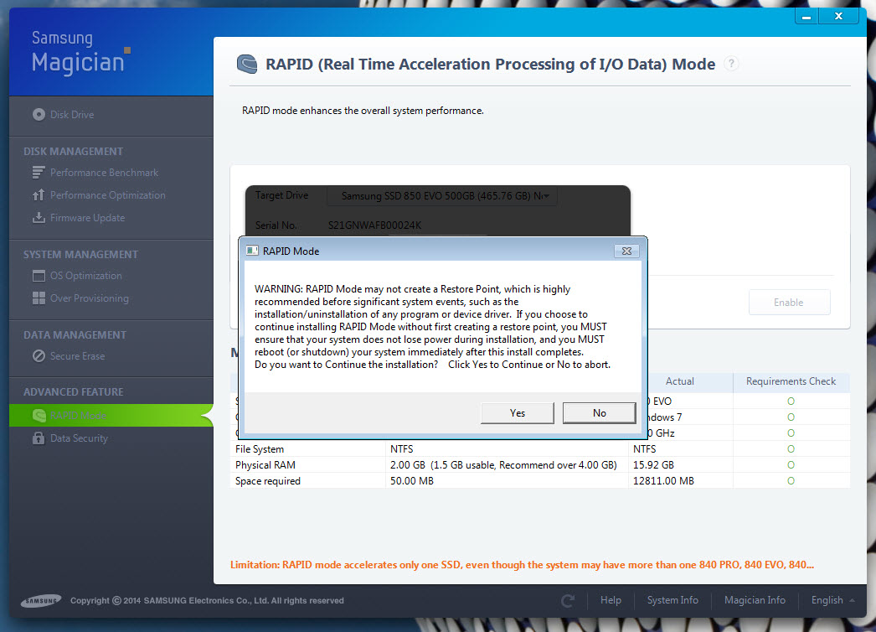The width and height of the screenshot is (876, 632).
Task: Minimize the Samsung Magician window
Action: (806, 17)
